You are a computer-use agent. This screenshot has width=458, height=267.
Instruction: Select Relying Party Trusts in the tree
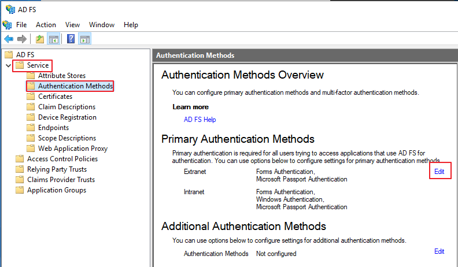tap(57, 169)
